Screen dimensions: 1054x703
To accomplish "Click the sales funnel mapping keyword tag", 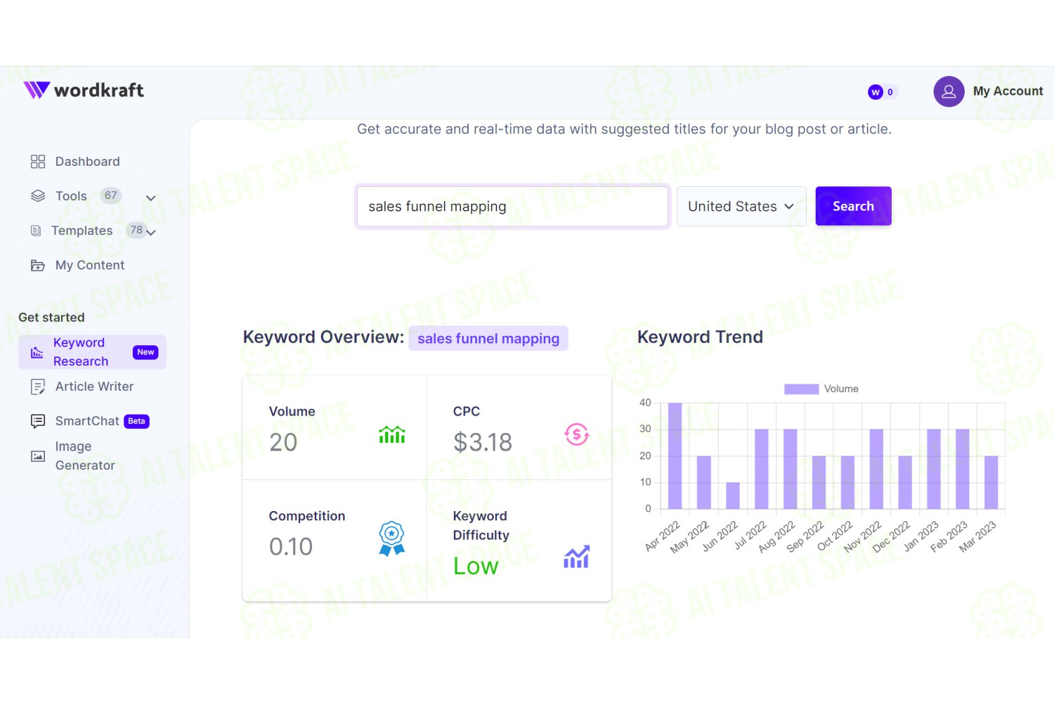I will 488,338.
